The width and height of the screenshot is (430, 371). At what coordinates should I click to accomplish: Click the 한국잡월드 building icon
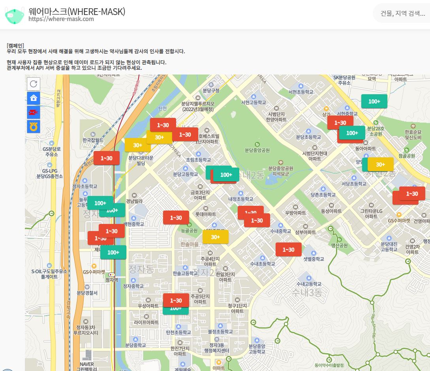pyautogui.click(x=93, y=134)
